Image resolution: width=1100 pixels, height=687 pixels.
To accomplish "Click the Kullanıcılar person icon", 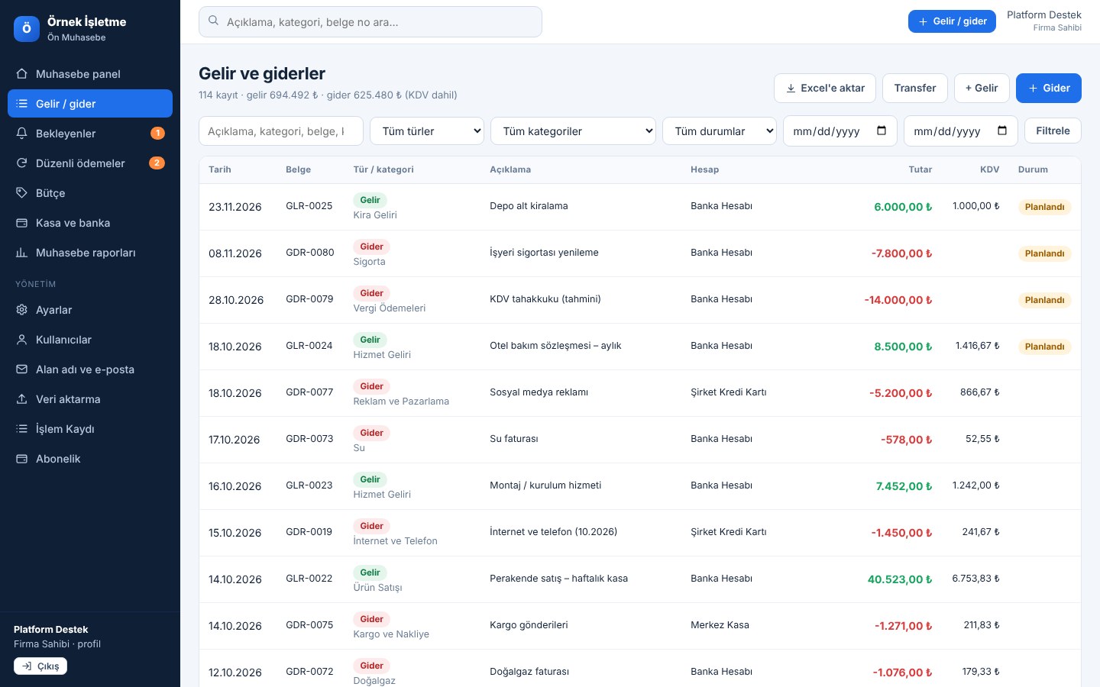I will pos(21,340).
